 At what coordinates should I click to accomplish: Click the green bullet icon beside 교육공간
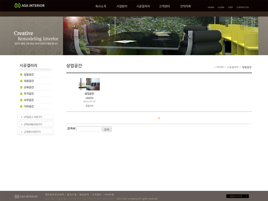click(21, 87)
